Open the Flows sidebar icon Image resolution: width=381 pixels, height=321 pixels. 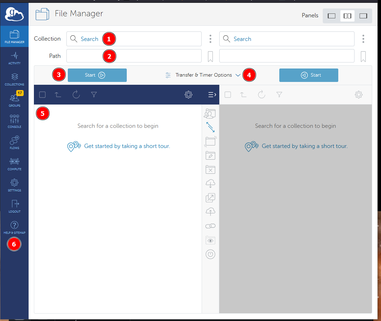click(x=14, y=143)
